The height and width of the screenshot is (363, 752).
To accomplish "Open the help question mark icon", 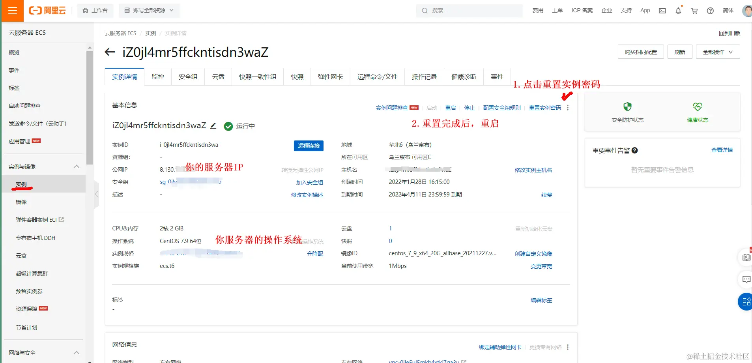I will [x=710, y=11].
